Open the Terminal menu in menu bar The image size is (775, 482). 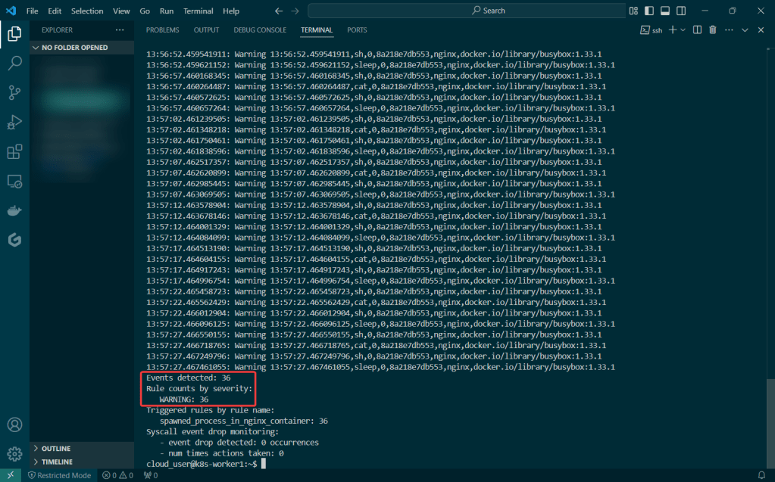click(198, 11)
